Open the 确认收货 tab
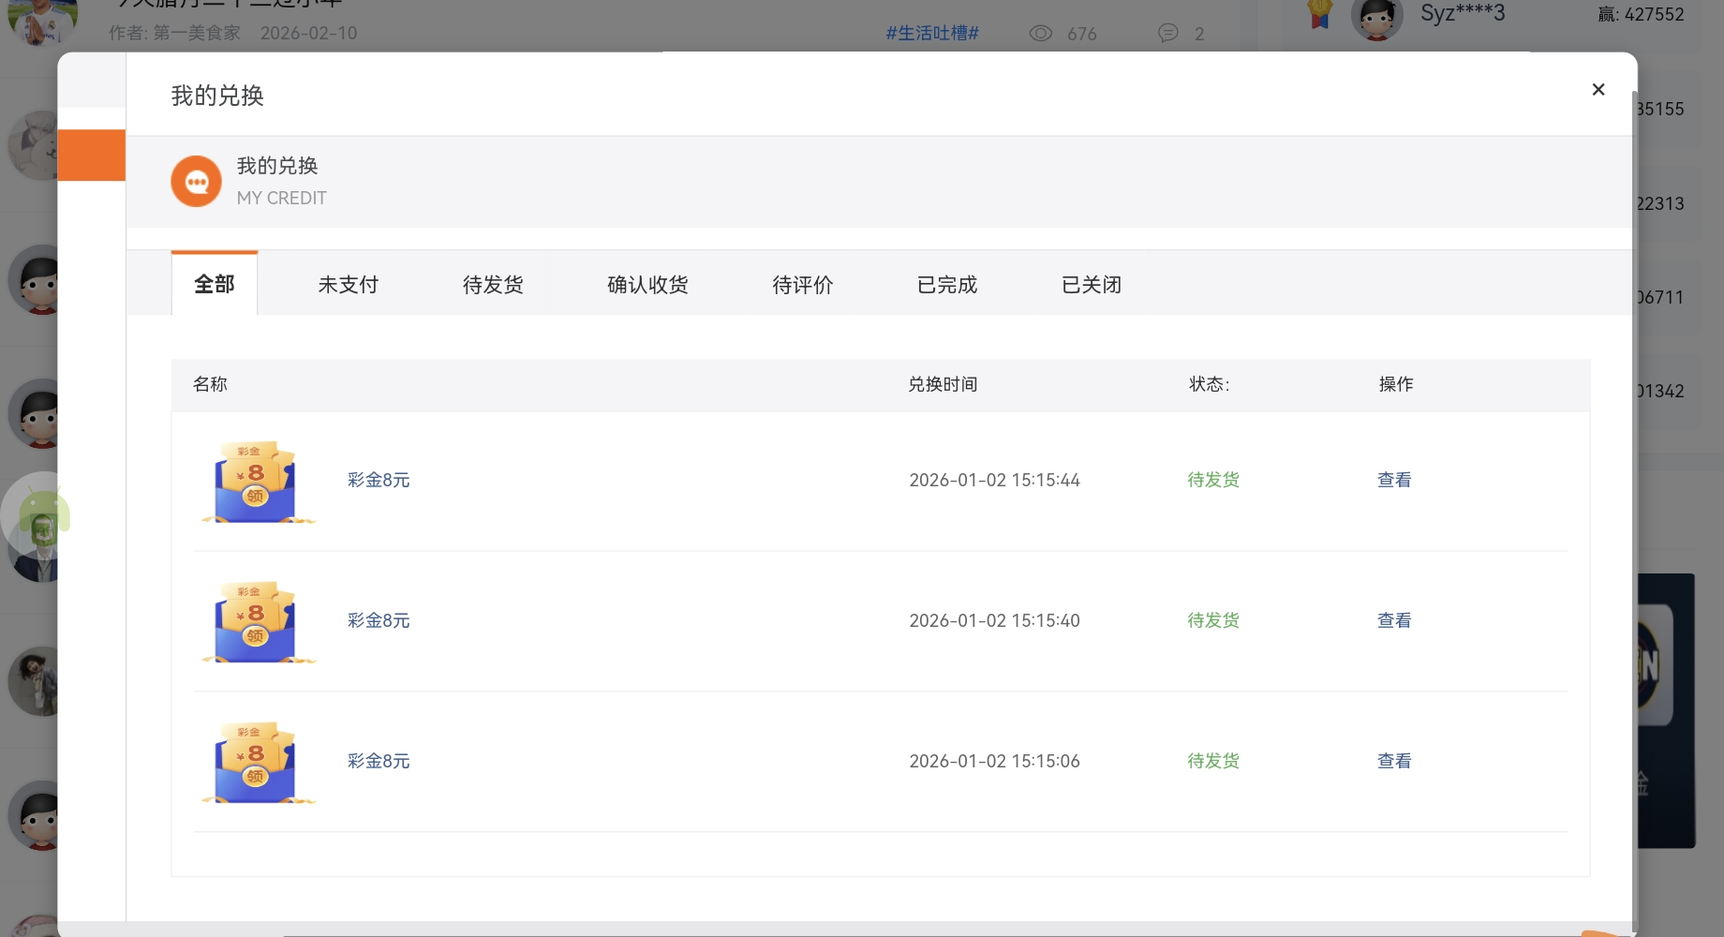The image size is (1724, 937). pyautogui.click(x=646, y=284)
